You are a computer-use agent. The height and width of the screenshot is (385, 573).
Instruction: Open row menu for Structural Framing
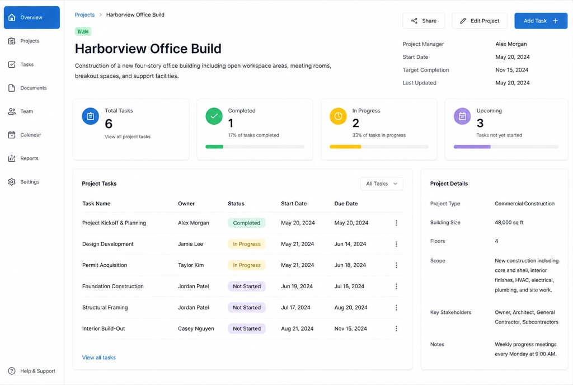(x=396, y=308)
